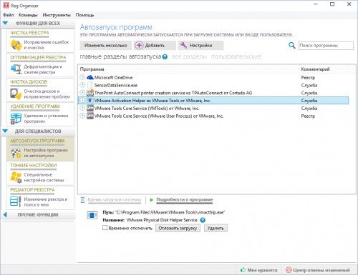Select VMware Tools Core Service (VMware User Process) row
This screenshot has width=358, height=275.
pos(213,116)
